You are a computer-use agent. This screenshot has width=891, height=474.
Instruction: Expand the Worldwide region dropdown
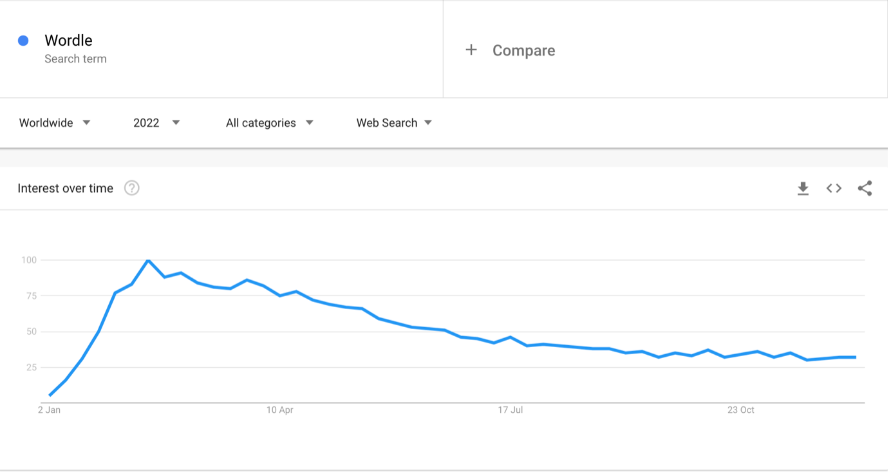click(55, 122)
